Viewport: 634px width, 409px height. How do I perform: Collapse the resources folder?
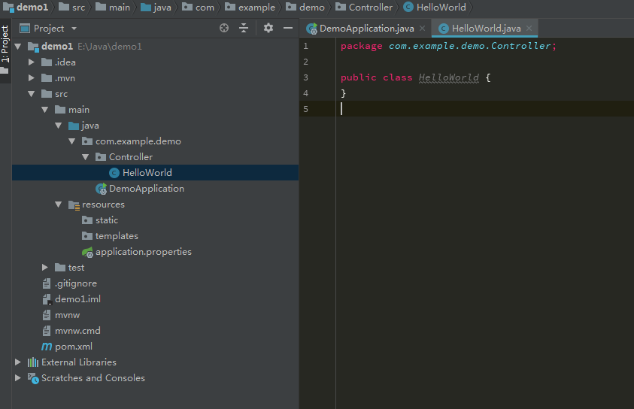(x=59, y=204)
